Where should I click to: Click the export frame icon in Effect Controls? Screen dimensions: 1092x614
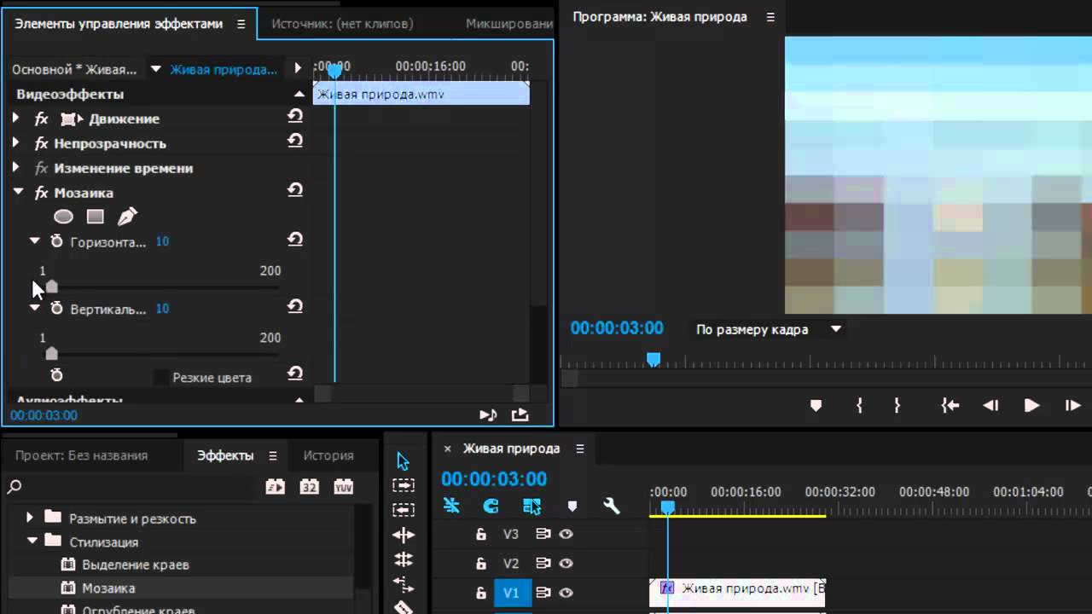tap(520, 414)
